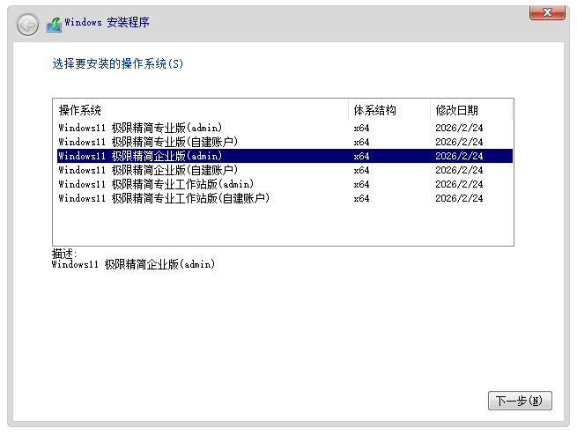This screenshot has width=577, height=435.
Task: Click the date cell of the last row
Action: (x=459, y=198)
